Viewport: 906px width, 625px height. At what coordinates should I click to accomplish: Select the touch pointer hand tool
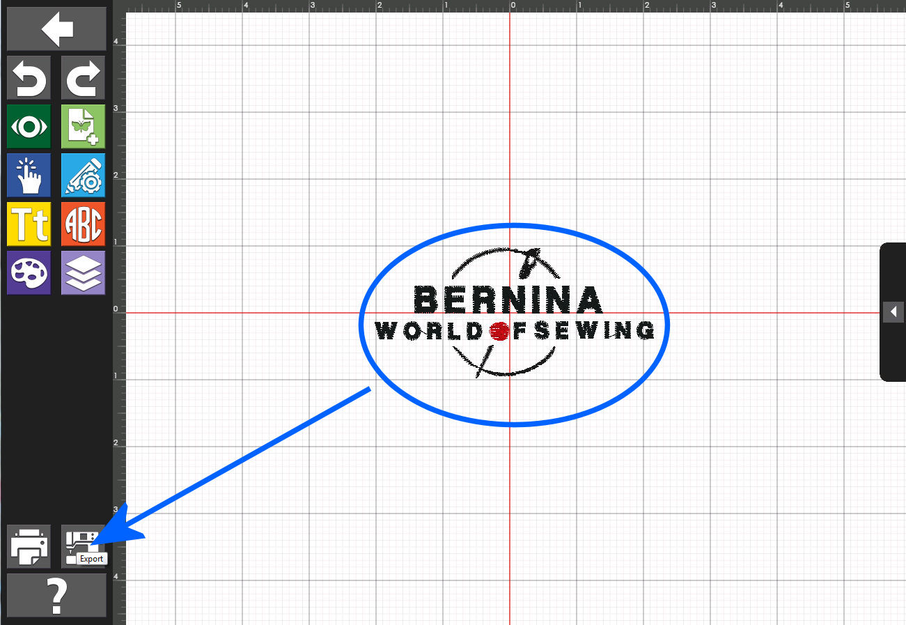[29, 175]
